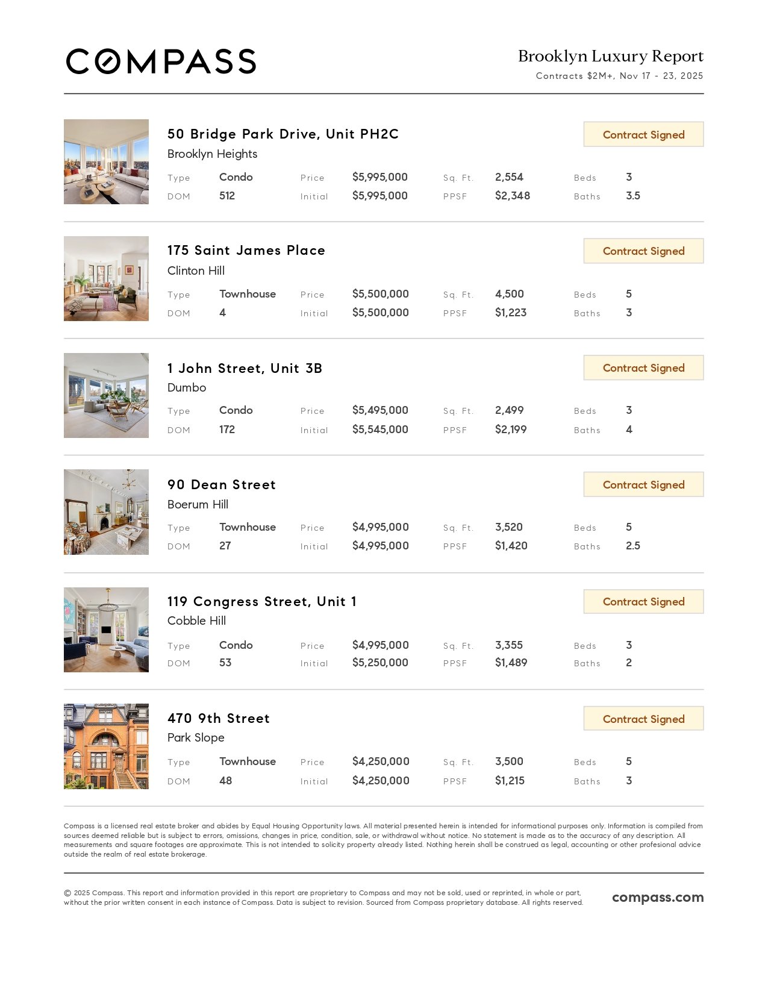This screenshot has height=994, width=768.
Task: Select the 1 John Street, Unit 3B heading
Action: pyautogui.click(x=245, y=368)
